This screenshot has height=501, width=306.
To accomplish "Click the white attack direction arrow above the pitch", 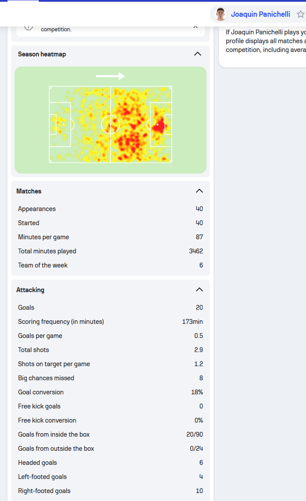I will (x=110, y=76).
